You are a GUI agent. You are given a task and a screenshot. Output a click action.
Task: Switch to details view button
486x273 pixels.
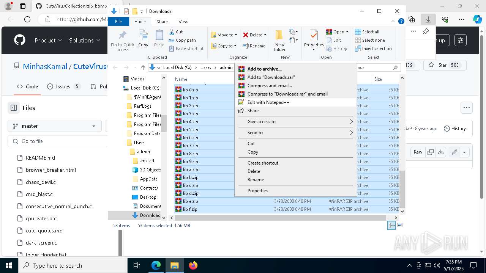click(x=391, y=225)
